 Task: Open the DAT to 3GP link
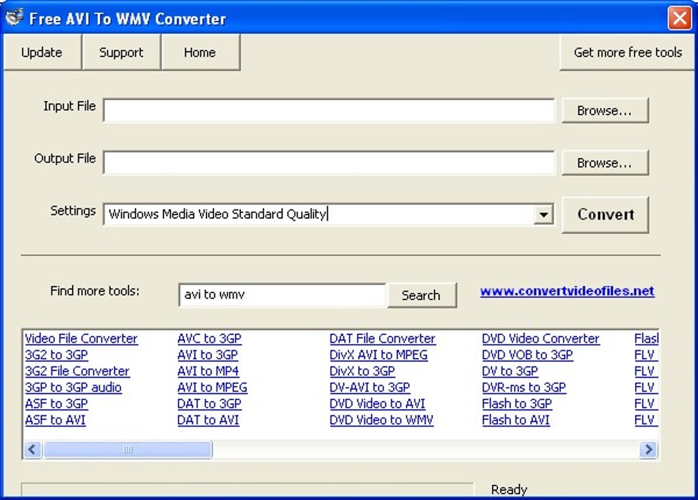(209, 404)
